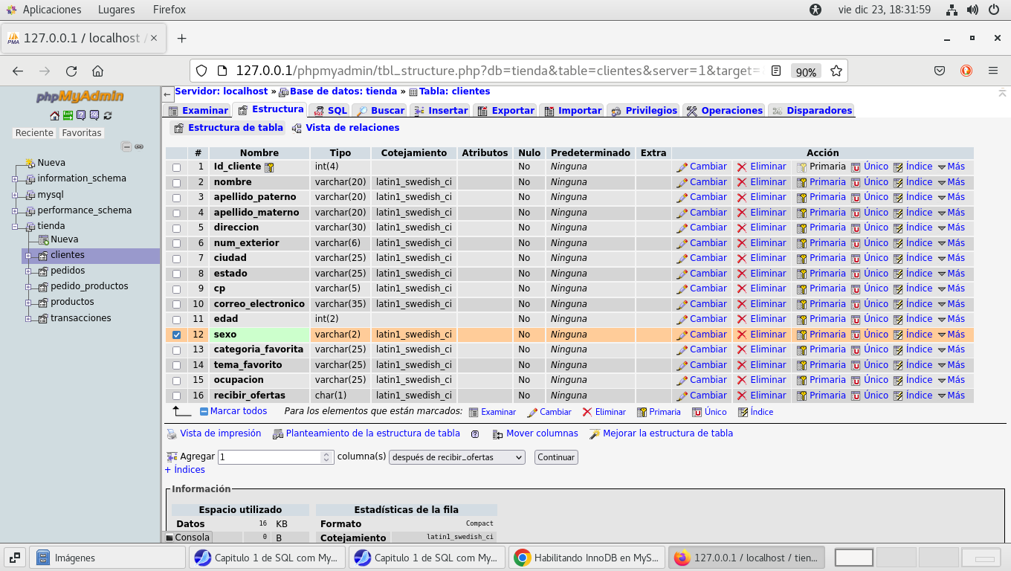The image size is (1011, 571).
Task: Reload the navigation panel with refresh icon
Action: [x=108, y=115]
